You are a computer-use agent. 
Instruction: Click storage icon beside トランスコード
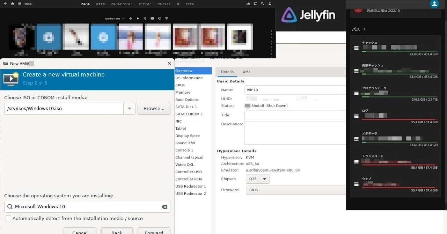[x=356, y=161]
